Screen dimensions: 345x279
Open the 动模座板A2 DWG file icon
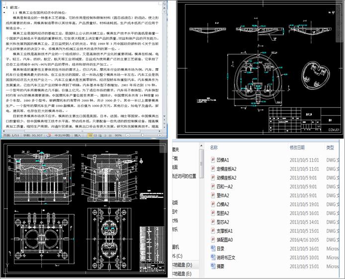tap(213, 178)
